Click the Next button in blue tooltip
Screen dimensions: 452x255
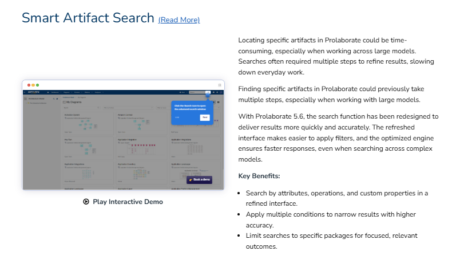205,117
